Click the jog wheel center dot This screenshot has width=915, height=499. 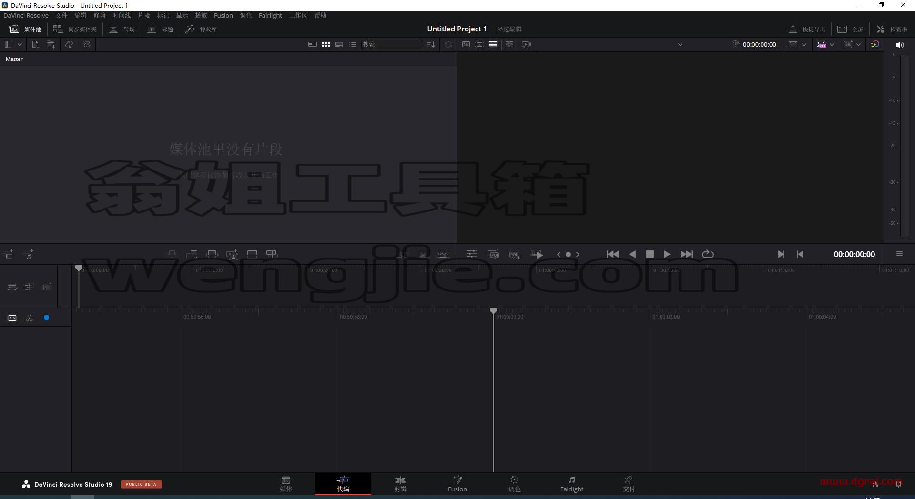click(x=568, y=255)
